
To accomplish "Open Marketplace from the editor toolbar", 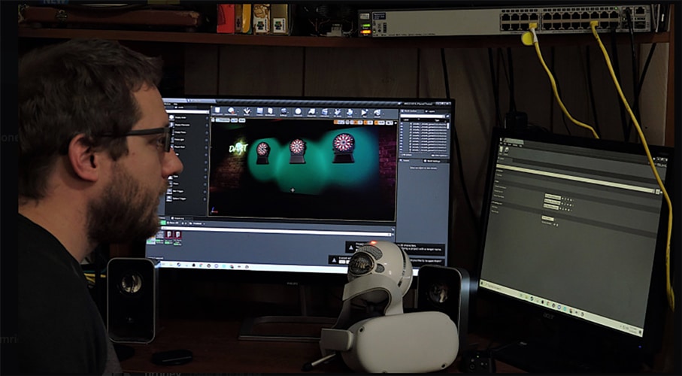I will (x=270, y=111).
